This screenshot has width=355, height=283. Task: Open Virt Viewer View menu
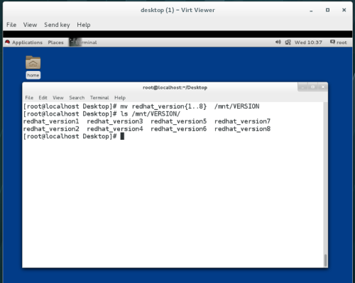point(30,25)
